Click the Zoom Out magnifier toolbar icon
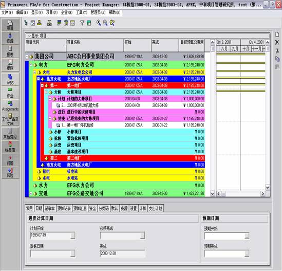 (x=105, y=23)
